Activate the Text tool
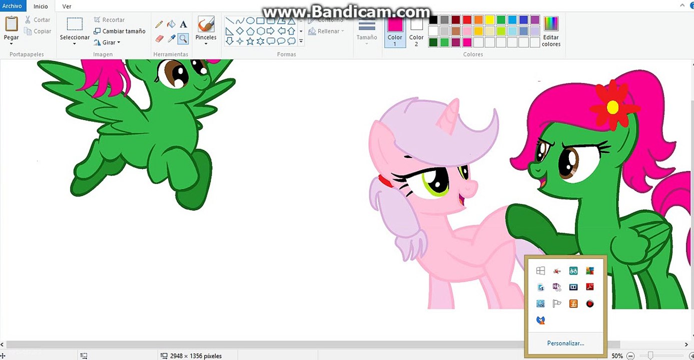The height and width of the screenshot is (360, 694). (183, 24)
